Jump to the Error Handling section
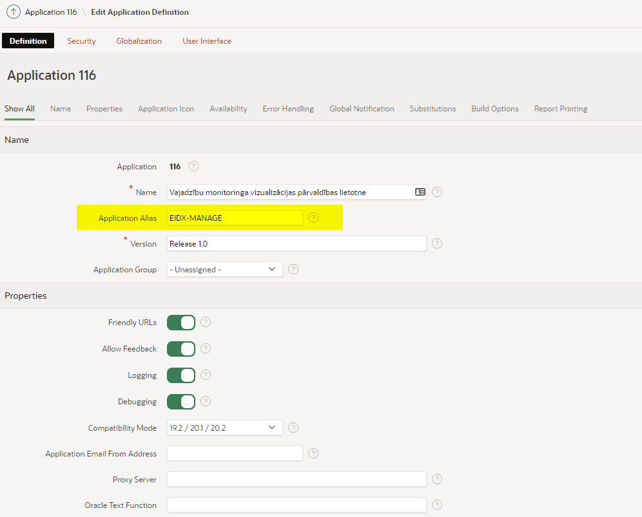642x517 pixels. coord(288,109)
